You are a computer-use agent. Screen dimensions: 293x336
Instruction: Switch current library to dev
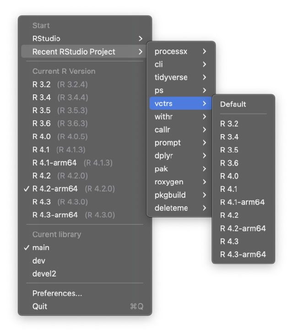pyautogui.click(x=39, y=260)
